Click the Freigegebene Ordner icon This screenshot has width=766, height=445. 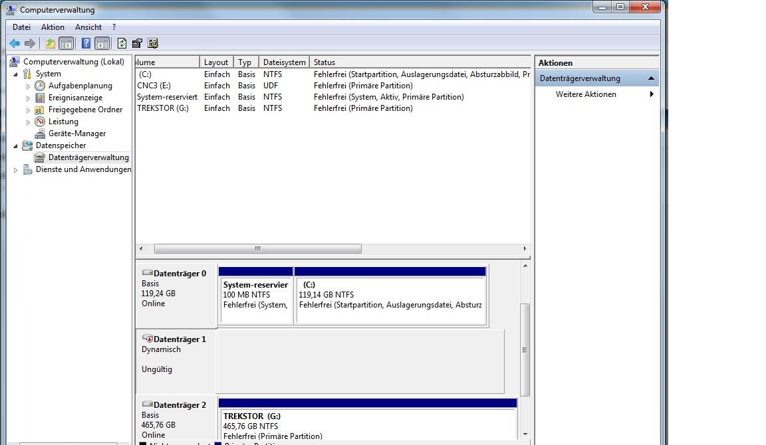pyautogui.click(x=40, y=110)
